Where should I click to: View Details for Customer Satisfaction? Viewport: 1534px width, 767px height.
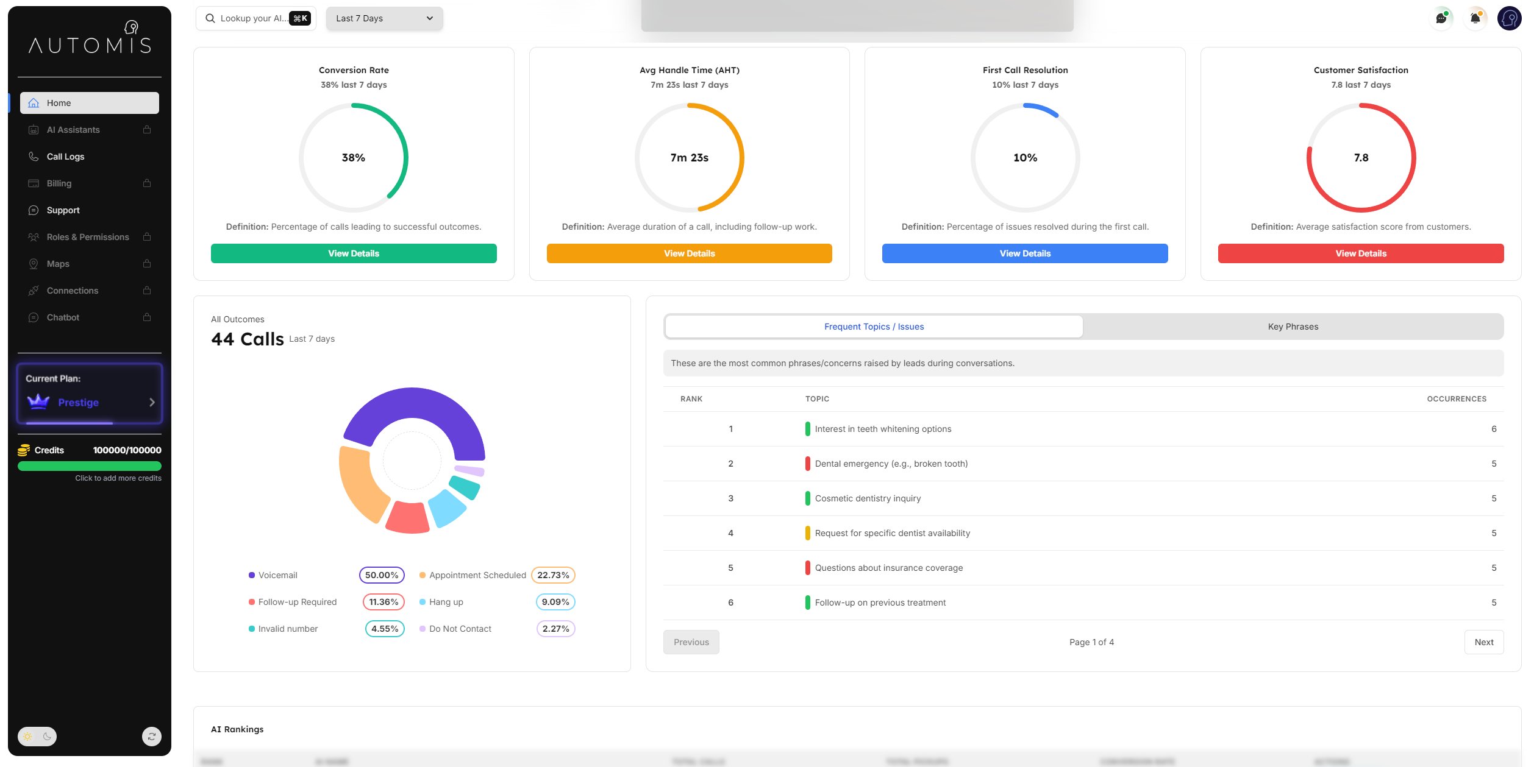(1361, 253)
